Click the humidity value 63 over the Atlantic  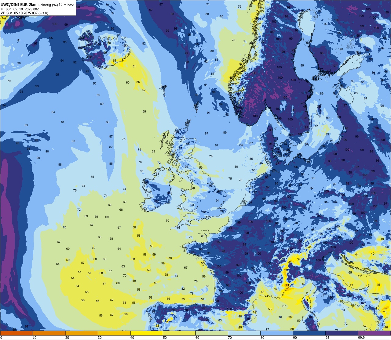(x=123, y=267)
